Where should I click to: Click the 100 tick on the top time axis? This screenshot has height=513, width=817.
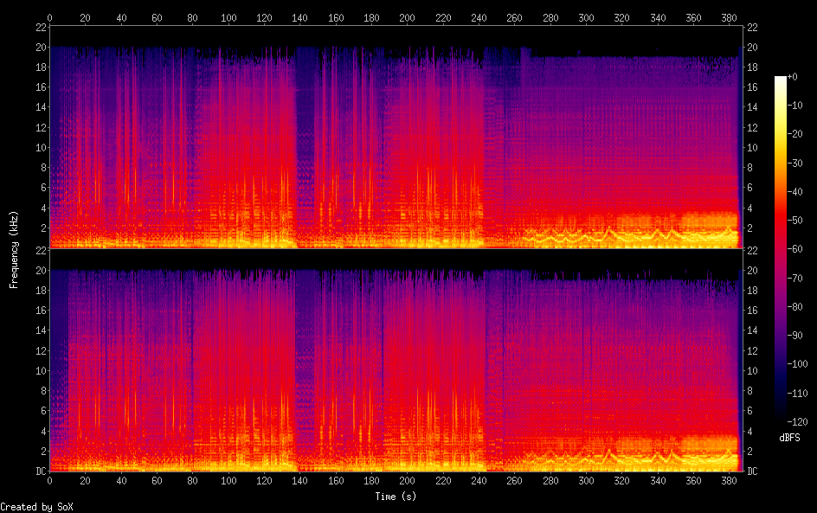point(228,17)
